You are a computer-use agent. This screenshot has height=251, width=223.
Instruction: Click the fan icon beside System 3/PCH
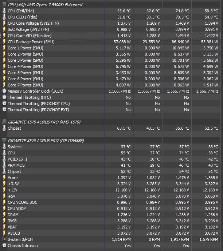(x=4, y=239)
